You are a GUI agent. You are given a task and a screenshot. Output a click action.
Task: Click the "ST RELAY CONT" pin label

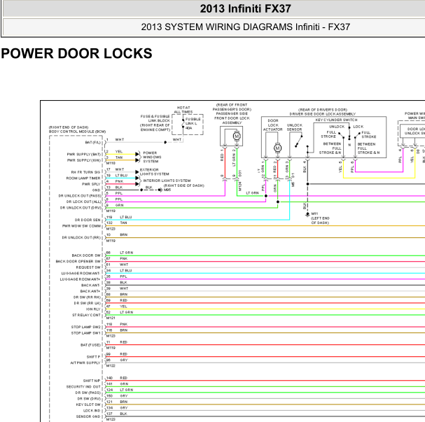(86, 315)
